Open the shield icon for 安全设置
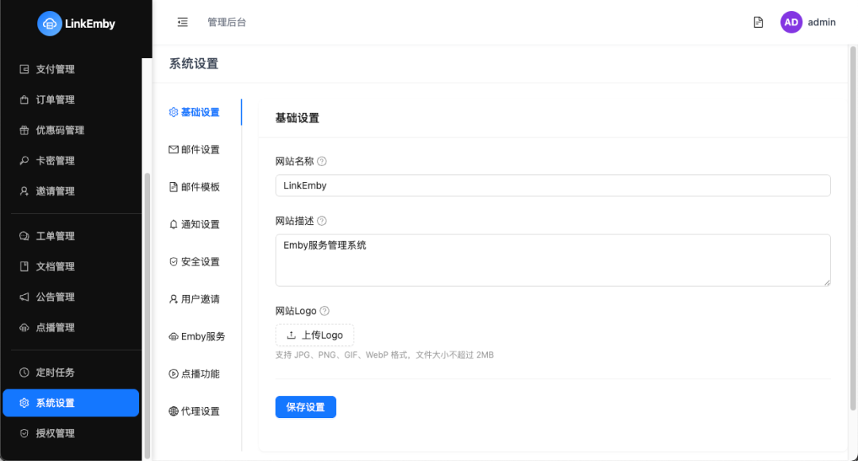 172,261
